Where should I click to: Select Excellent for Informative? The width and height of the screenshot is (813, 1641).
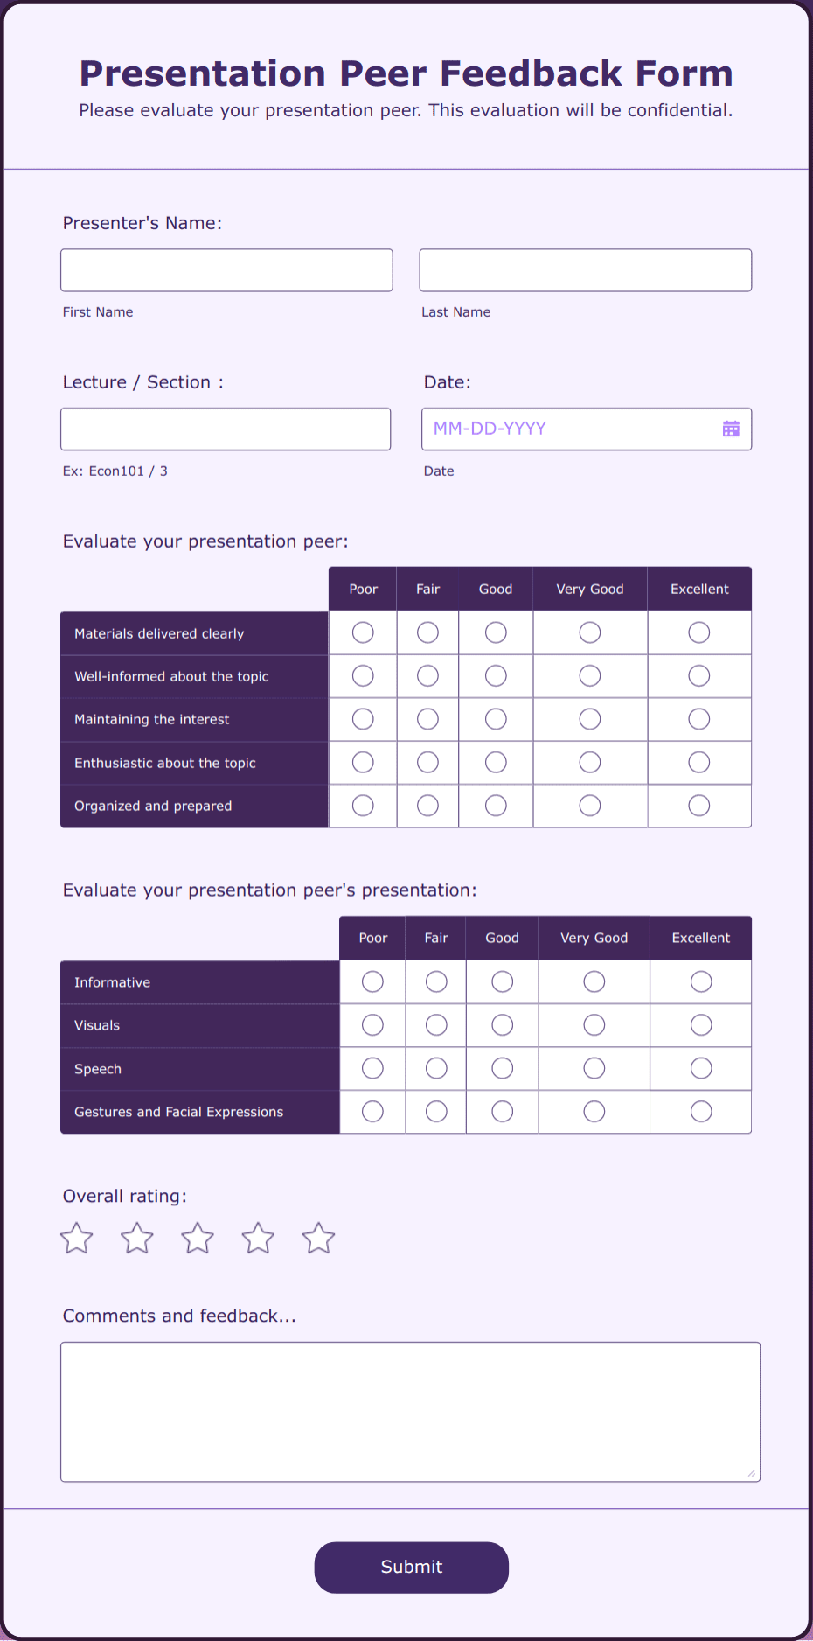[x=700, y=981]
